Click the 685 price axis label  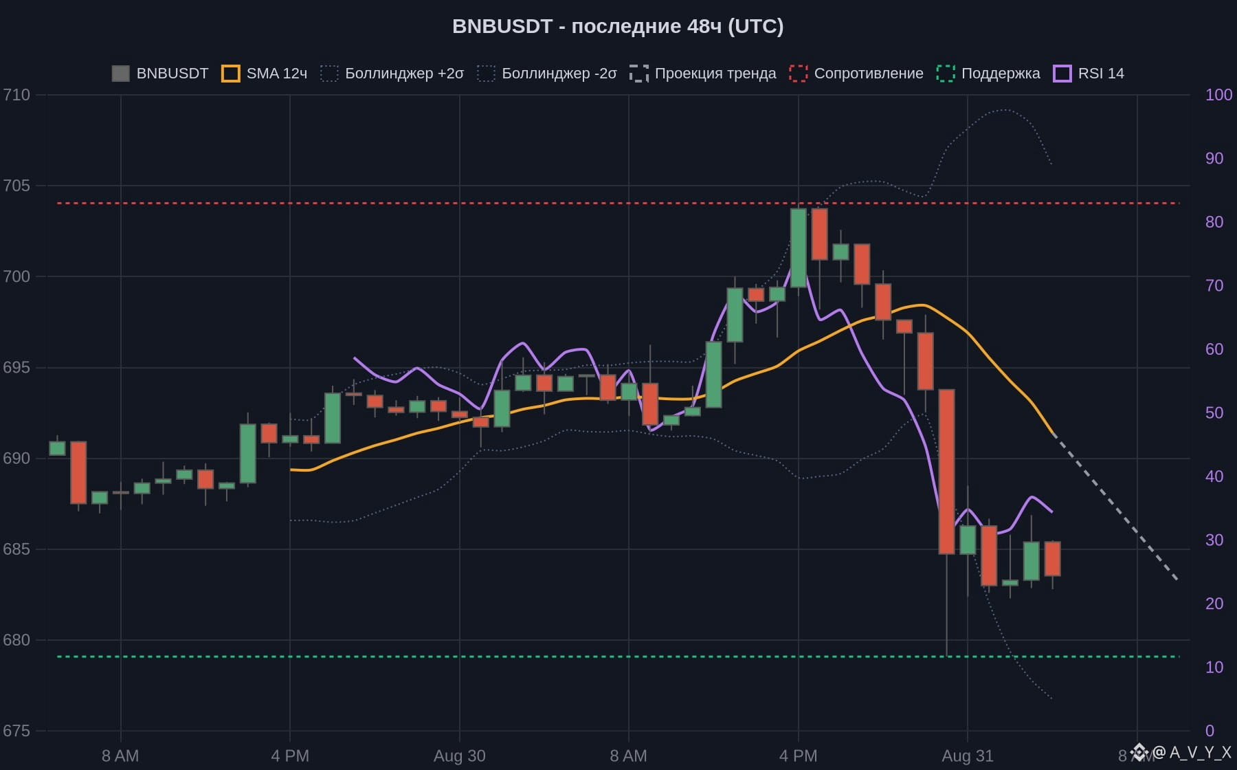[16, 549]
